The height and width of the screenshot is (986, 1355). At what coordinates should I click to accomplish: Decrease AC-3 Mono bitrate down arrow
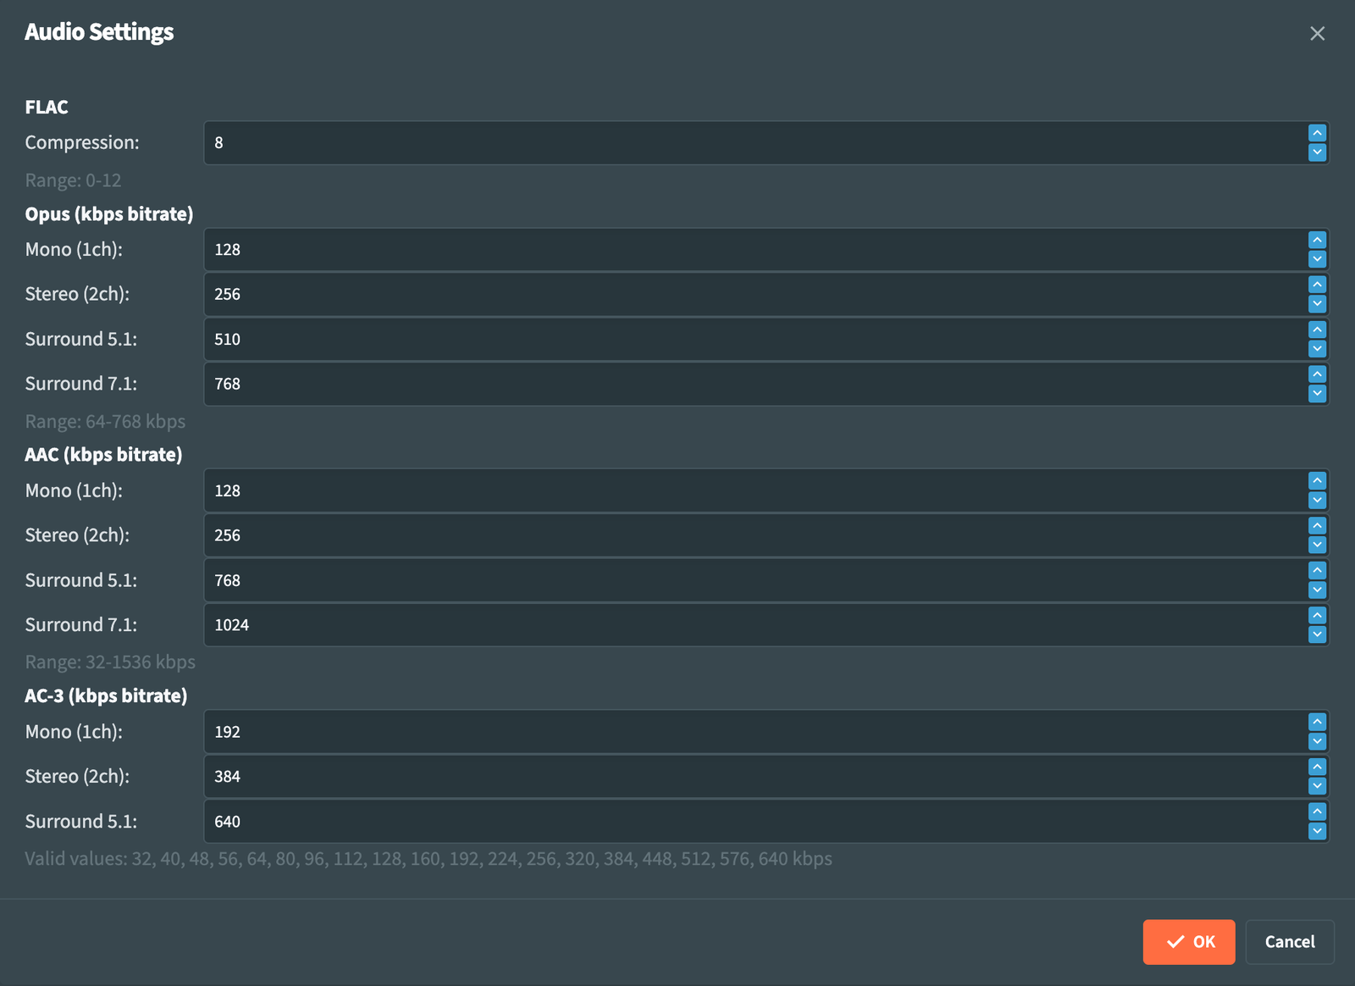[1317, 741]
